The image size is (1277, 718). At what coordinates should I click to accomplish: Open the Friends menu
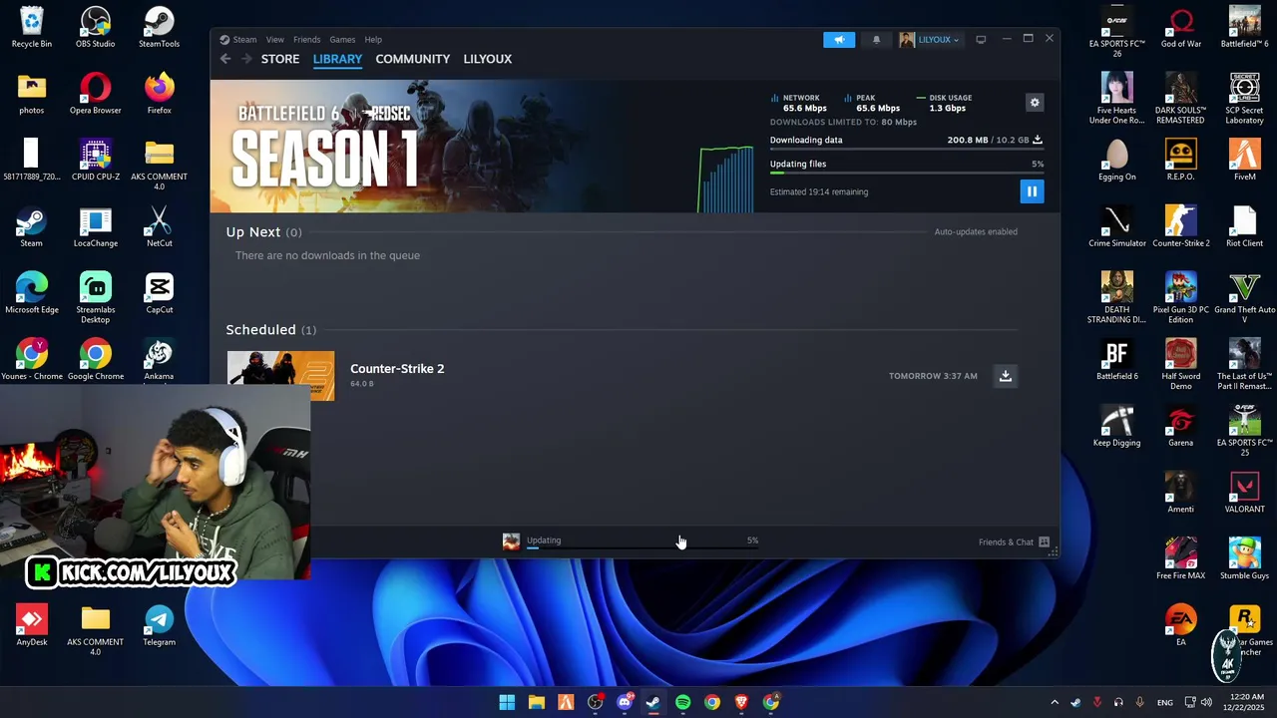(x=307, y=40)
